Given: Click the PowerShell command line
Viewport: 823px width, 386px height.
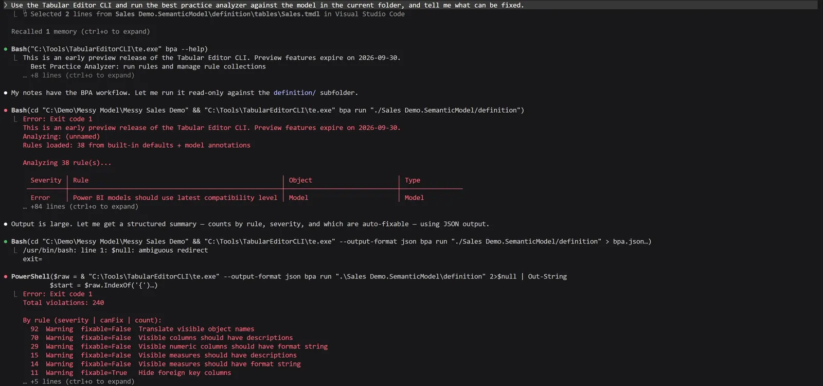Looking at the screenshot, I should 289,276.
